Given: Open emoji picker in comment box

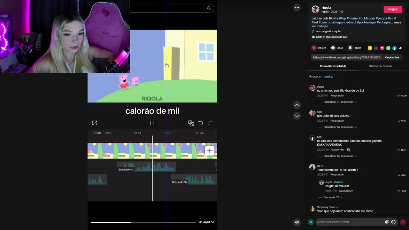Looking at the screenshot, I should tap(393, 222).
